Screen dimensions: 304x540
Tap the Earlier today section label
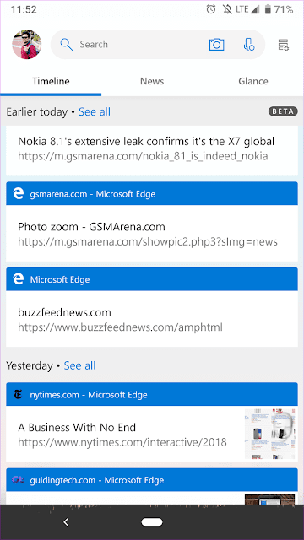(x=37, y=111)
